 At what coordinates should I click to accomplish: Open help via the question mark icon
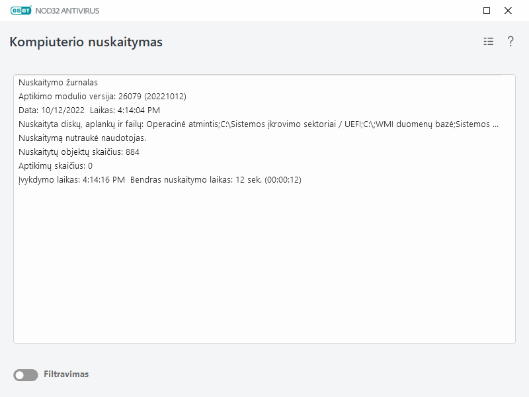pyautogui.click(x=510, y=41)
